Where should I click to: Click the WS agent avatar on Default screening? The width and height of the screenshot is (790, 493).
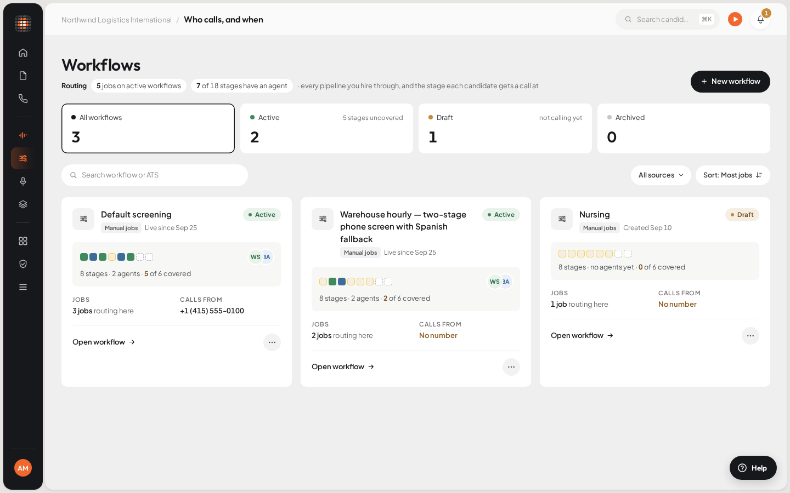[x=256, y=257]
